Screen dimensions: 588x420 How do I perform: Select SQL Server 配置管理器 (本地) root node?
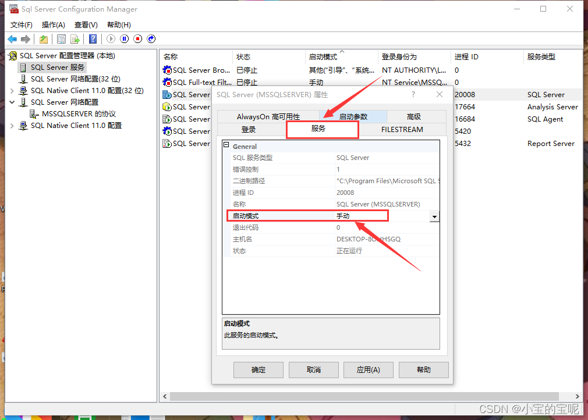(x=67, y=55)
